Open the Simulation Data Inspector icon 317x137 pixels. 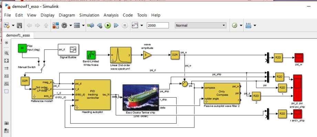pos(135,26)
